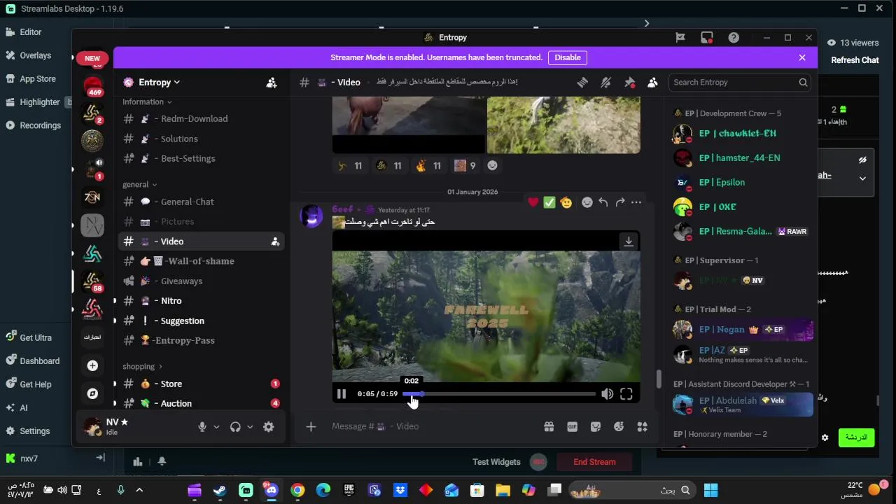Open Add Reaction smiley on message toolbar
The height and width of the screenshot is (504, 896).
coord(587,202)
